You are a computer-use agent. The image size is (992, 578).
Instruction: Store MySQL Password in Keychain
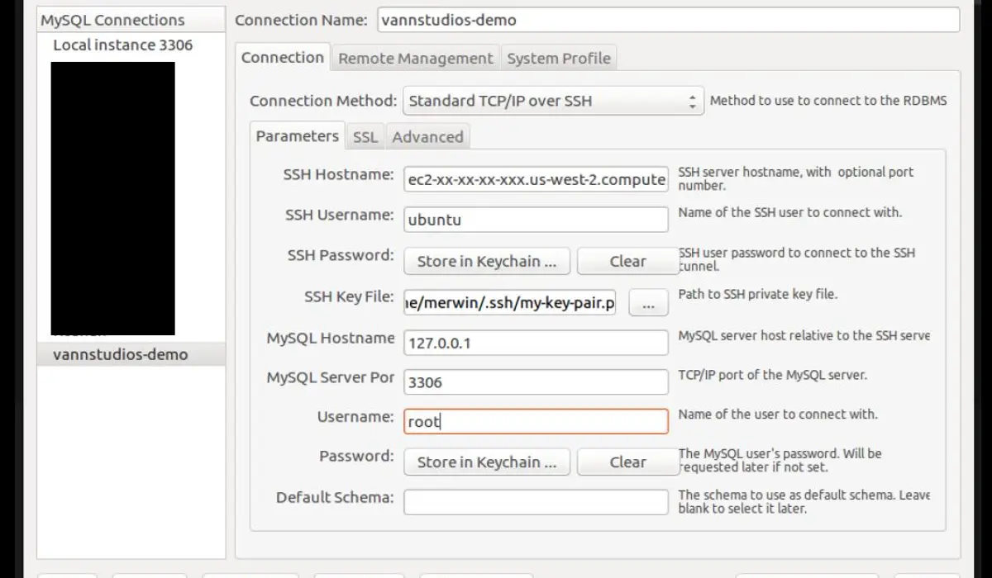click(x=486, y=462)
